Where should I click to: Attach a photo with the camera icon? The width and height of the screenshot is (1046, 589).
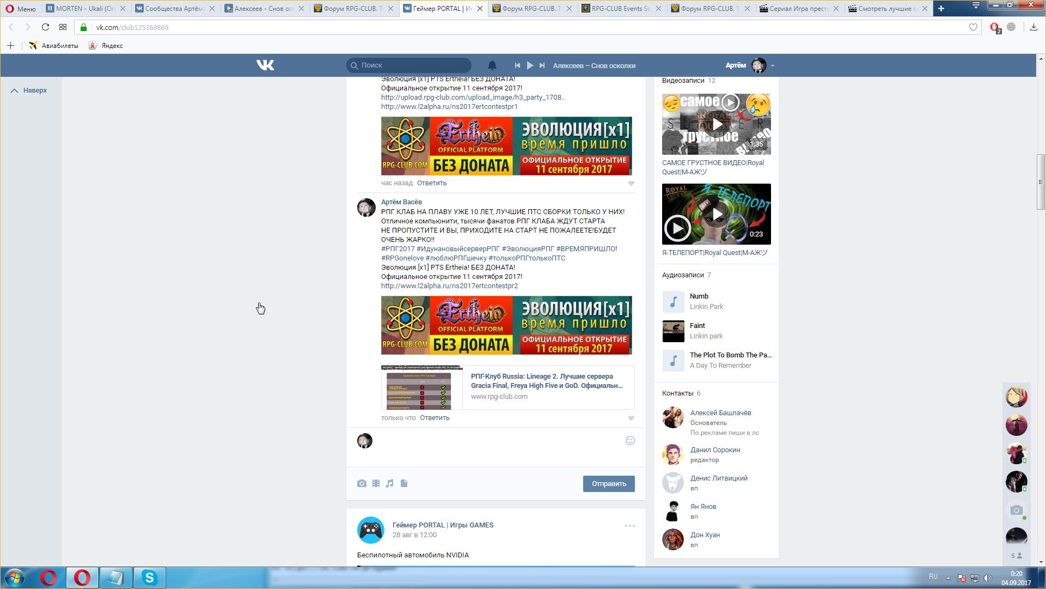(x=362, y=483)
